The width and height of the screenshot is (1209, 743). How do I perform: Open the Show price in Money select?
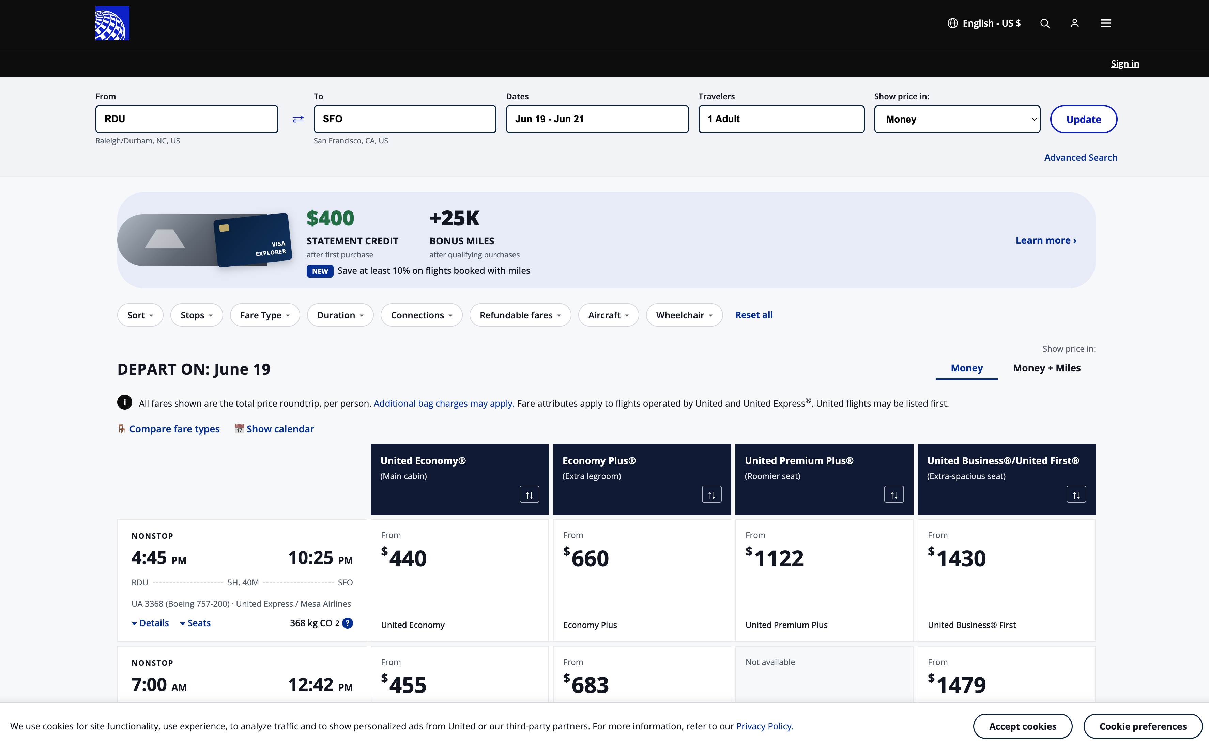pos(957,119)
